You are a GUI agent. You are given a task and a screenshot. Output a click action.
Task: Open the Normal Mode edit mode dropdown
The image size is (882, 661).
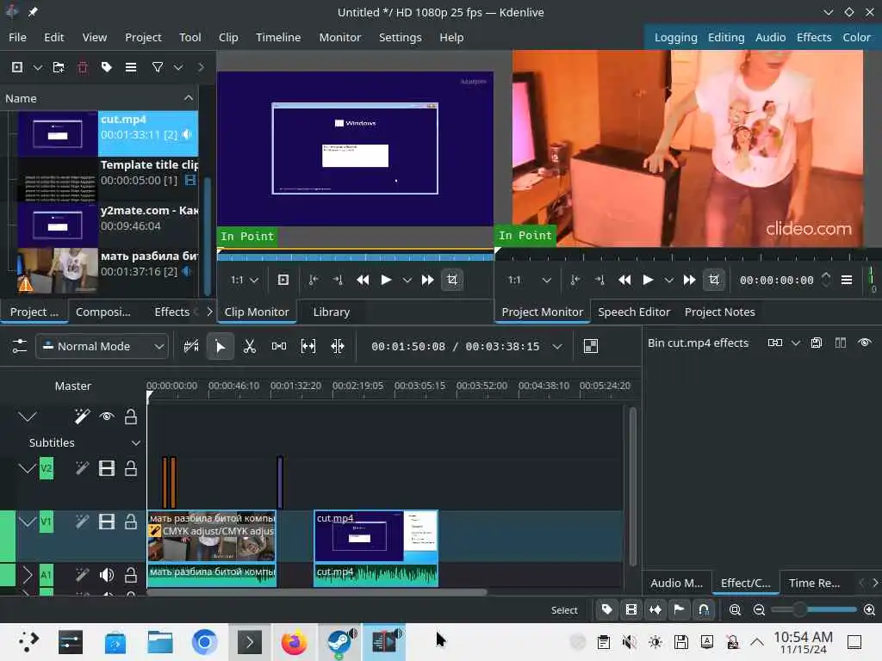(x=102, y=346)
